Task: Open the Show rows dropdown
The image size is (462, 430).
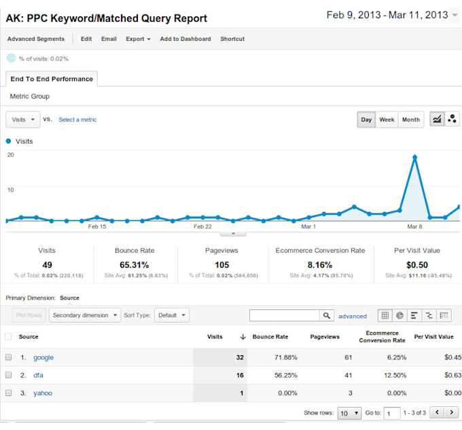Action: coord(349,413)
